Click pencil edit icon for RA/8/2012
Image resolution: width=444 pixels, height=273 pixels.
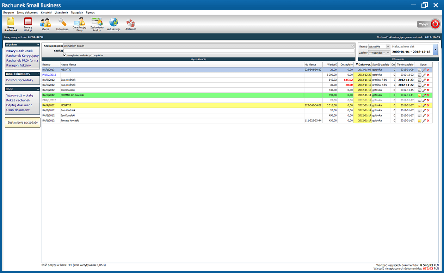(x=424, y=80)
